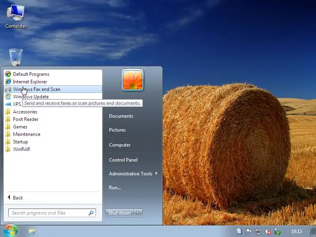Image resolution: width=316 pixels, height=237 pixels.
Task: Open Windows Explorer from the taskbar
Action: point(32,231)
